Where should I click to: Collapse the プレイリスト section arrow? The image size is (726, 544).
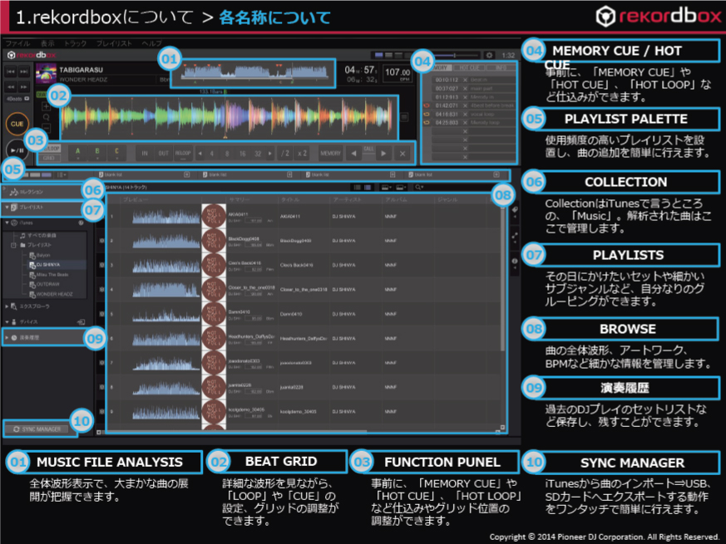[x=7, y=208]
